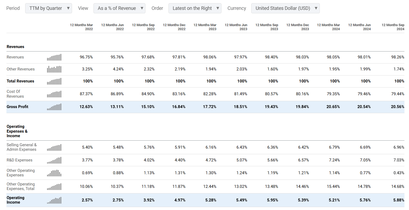409x210 pixels.
Task: Click the Cost Of Revenues sparkline icon
Action: click(54, 94)
